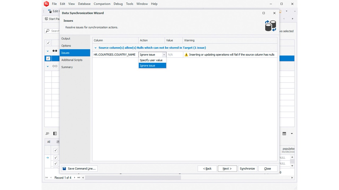Viewport: 339px width, 190px height.
Task: Open the column layout icon next to it
Action: tap(55, 134)
